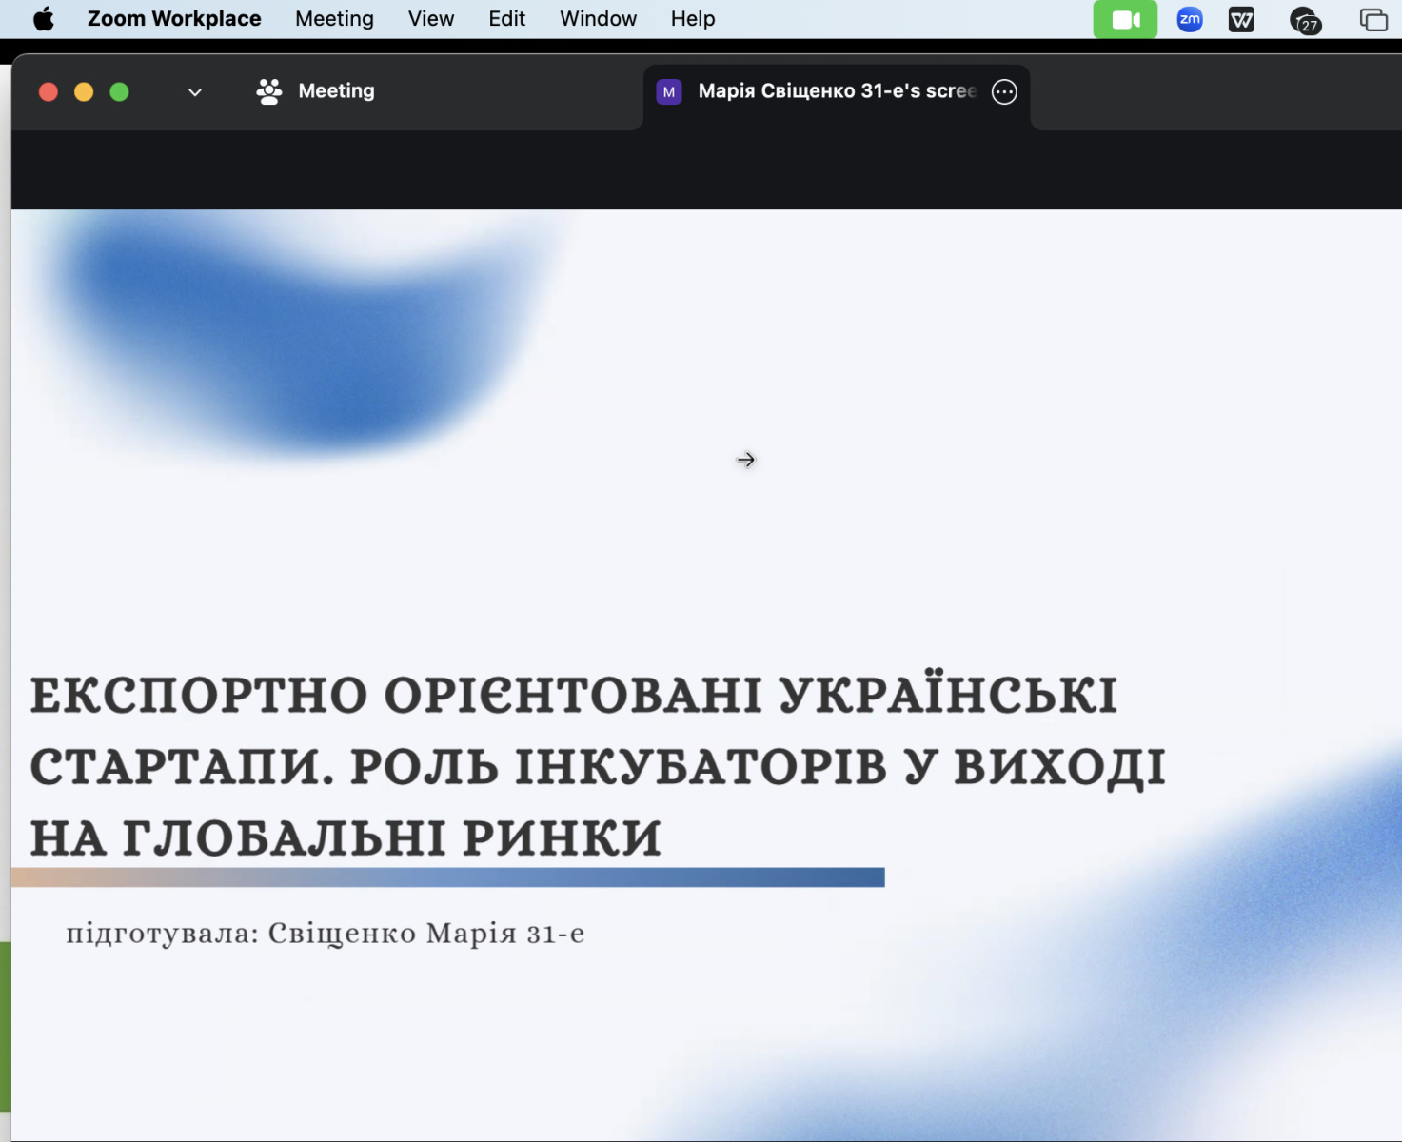Viewport: 1402px width, 1142px height.
Task: Open the Apple menu
Action: point(44,19)
